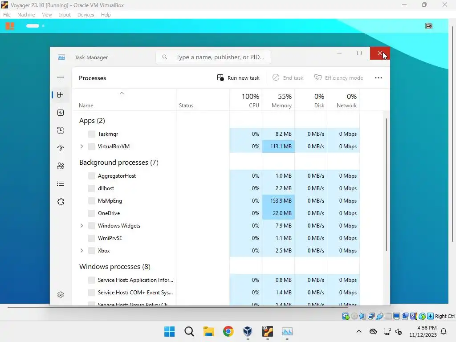This screenshot has height=342, width=456.
Task: Click the mouse integration indicator in VirtualBox status bar
Action: 422,316
